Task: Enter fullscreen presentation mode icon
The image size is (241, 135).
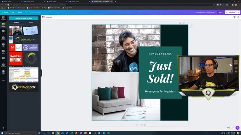Action: pos(233,127)
